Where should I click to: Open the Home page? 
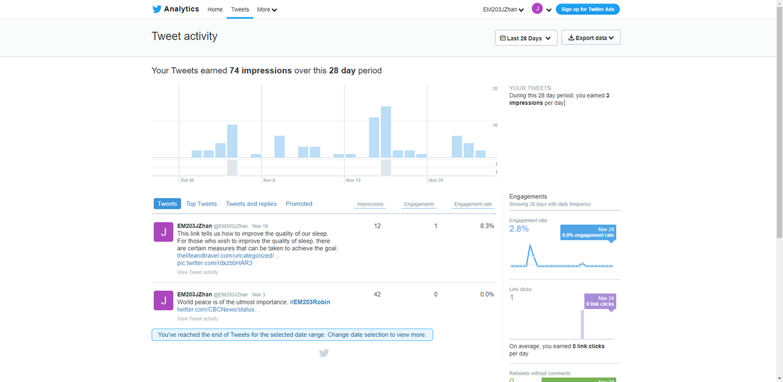pyautogui.click(x=215, y=10)
